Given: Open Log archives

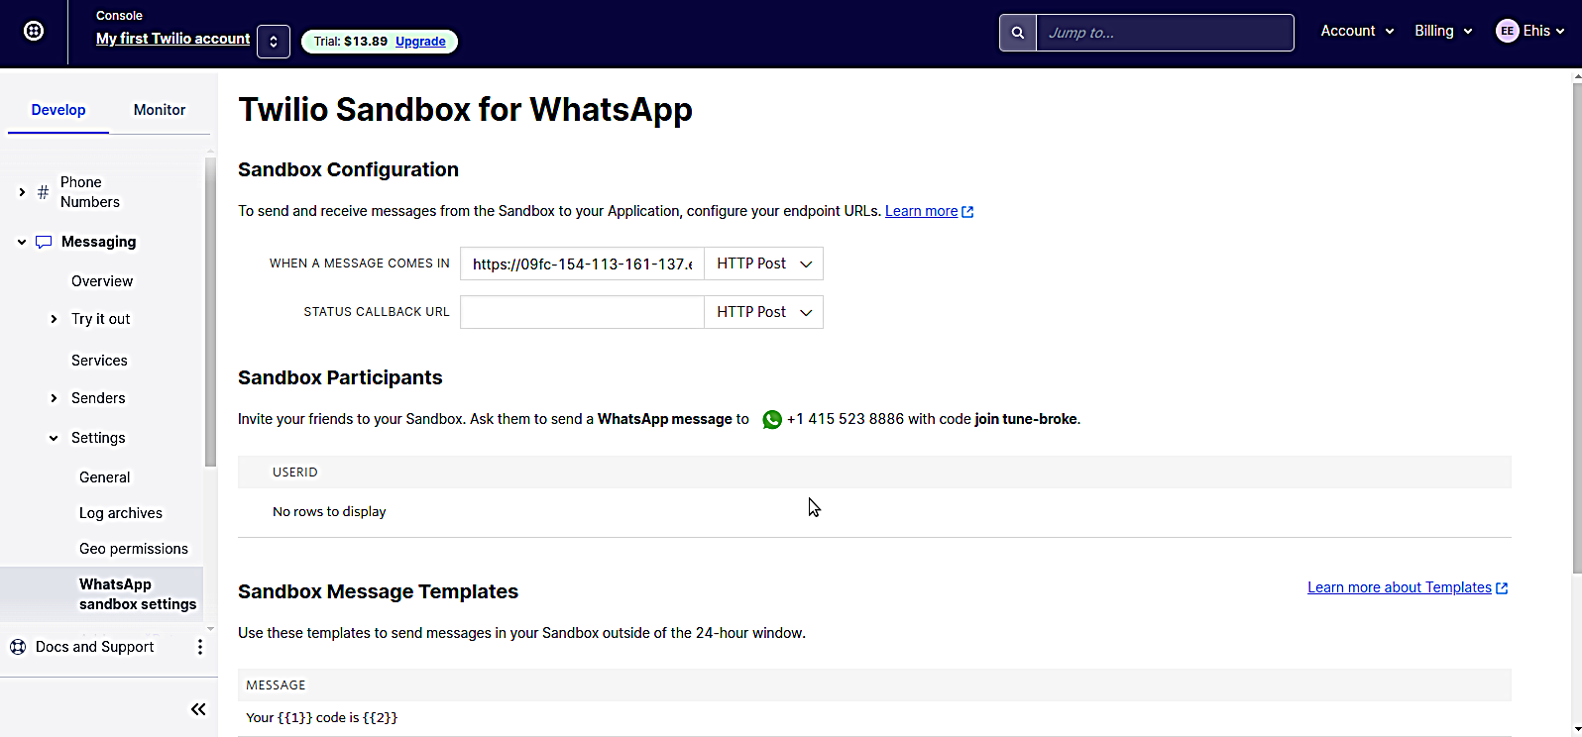Looking at the screenshot, I should (x=121, y=513).
